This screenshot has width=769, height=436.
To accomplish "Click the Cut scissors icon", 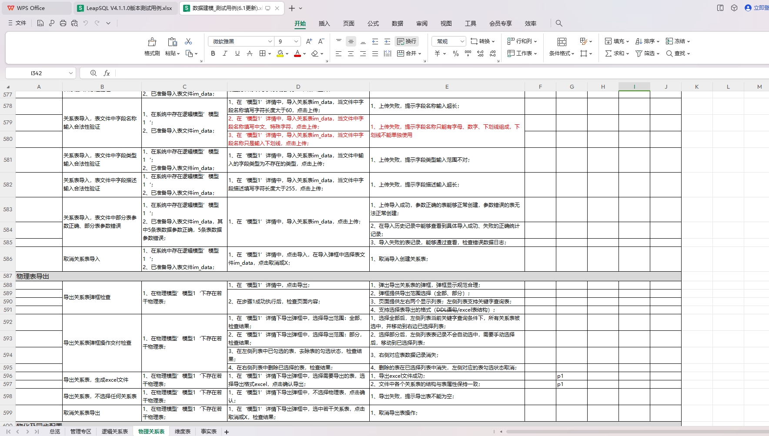I will pyautogui.click(x=188, y=41).
